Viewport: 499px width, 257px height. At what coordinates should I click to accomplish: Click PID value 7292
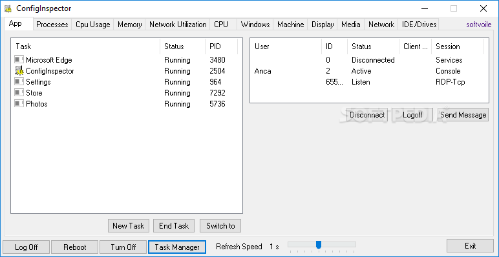click(x=217, y=93)
